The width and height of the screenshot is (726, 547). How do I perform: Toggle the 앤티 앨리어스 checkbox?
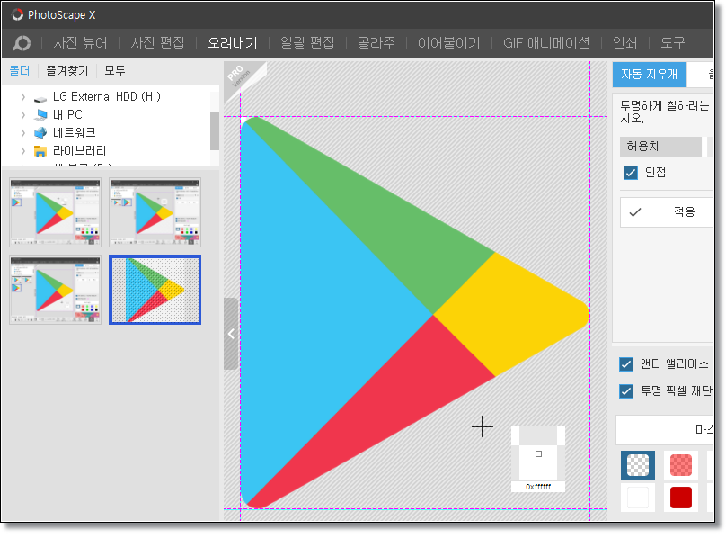point(626,364)
